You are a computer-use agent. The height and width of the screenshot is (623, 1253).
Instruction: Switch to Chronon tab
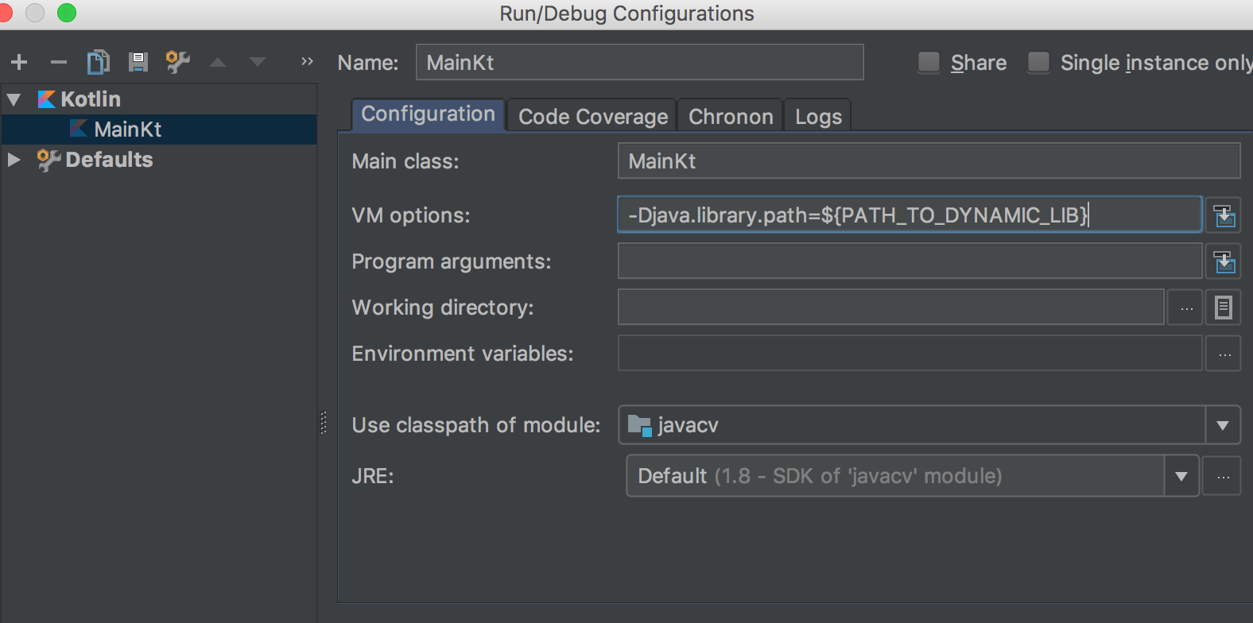click(731, 116)
